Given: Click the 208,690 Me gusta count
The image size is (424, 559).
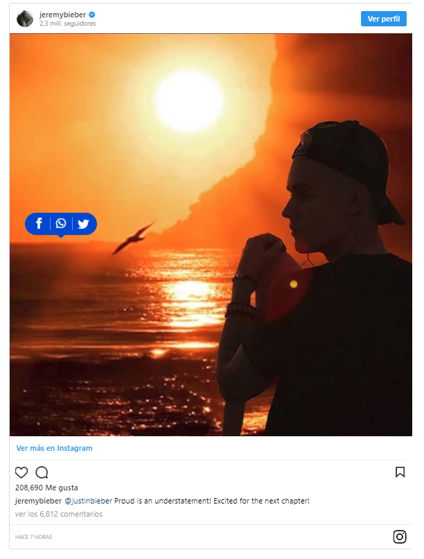Looking at the screenshot, I should [x=46, y=488].
